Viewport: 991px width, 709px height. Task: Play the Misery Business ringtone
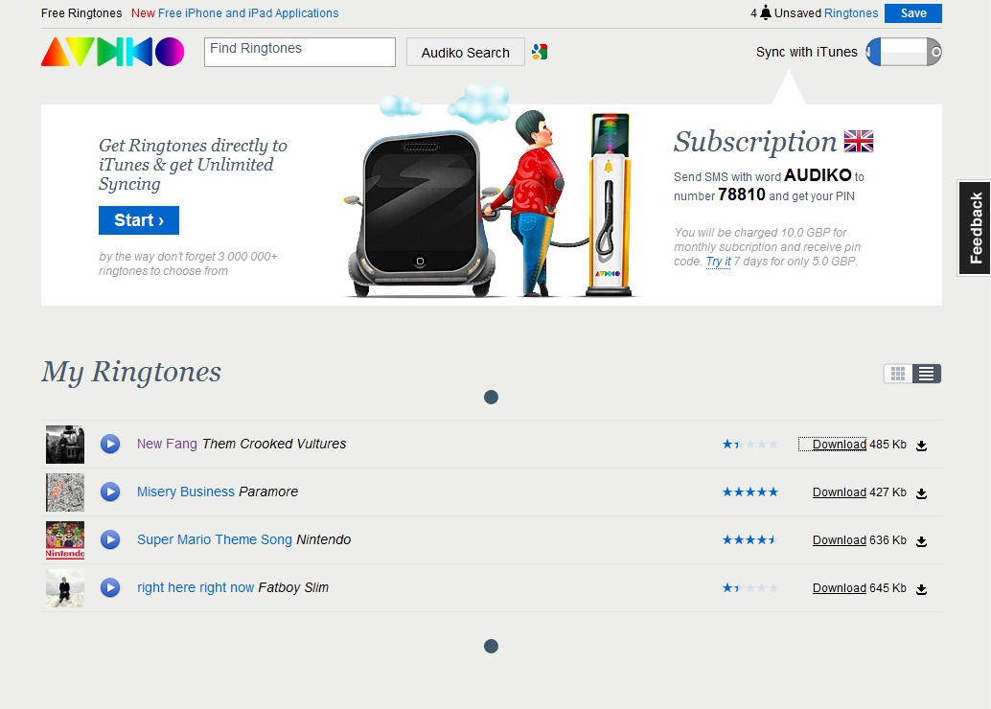pos(110,492)
